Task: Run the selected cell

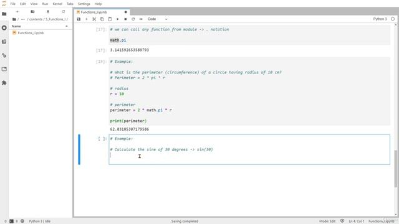Action: (x=118, y=19)
